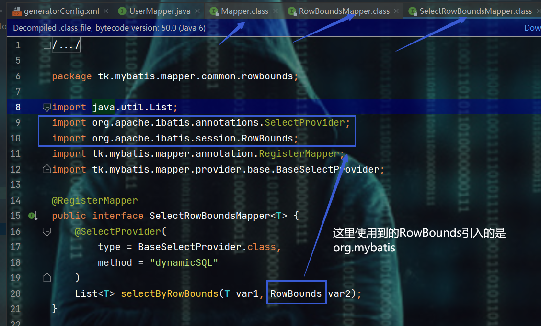Close the UserMapper.java tab
541x326 pixels.
(198, 11)
